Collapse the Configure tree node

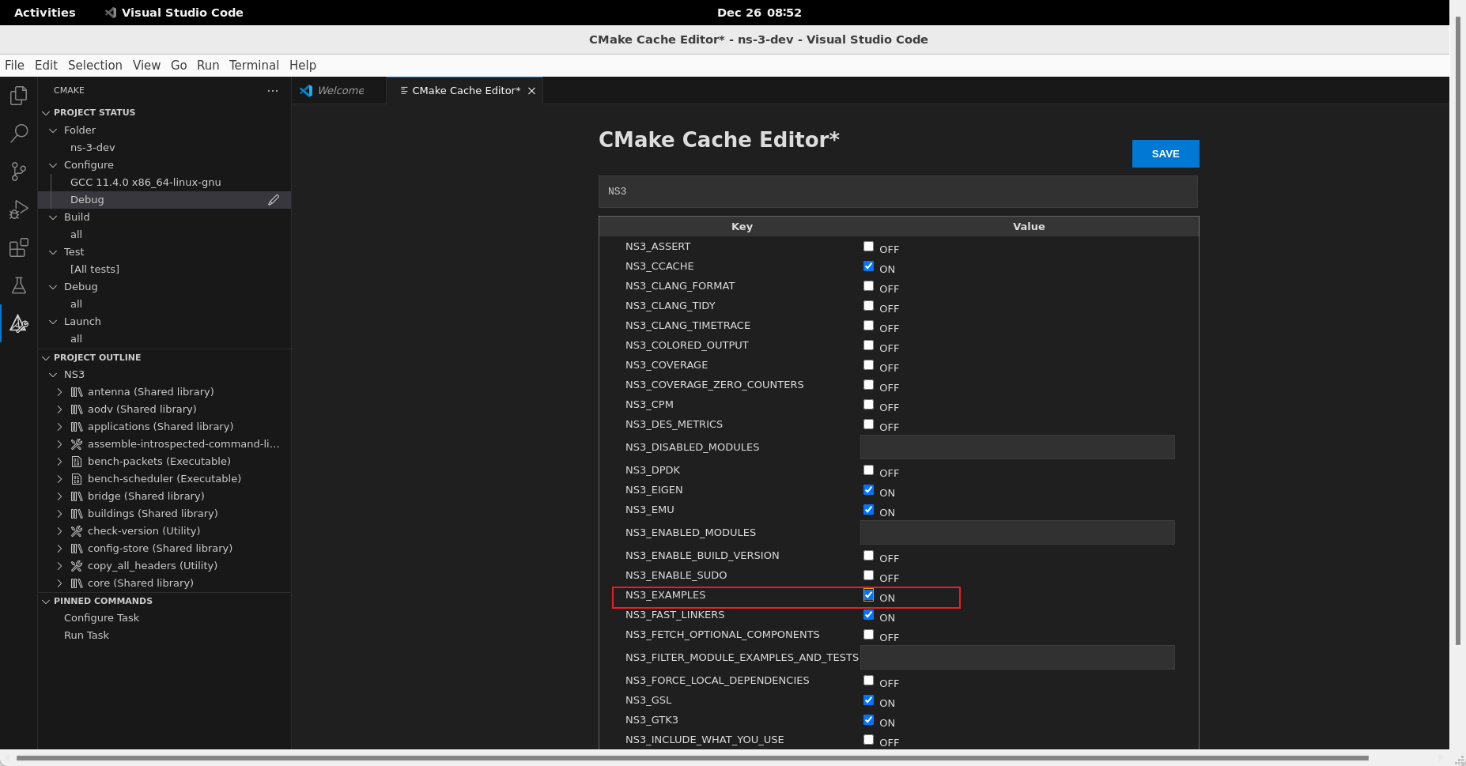(x=53, y=165)
